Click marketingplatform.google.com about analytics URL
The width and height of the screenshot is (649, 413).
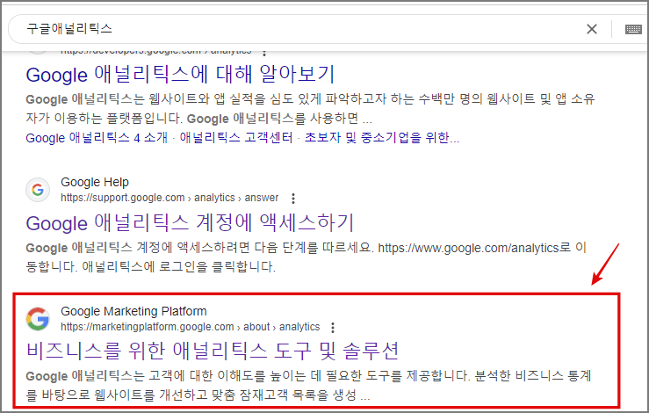pos(190,327)
